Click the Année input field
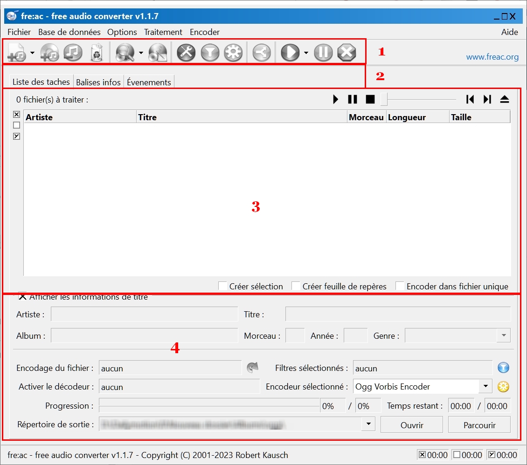The image size is (527, 465). point(355,335)
